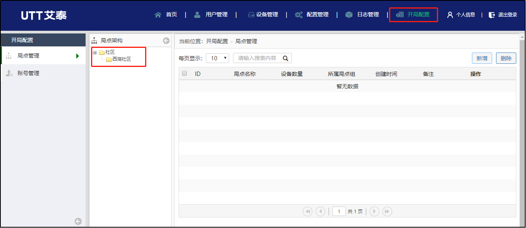Click the 暂无数据 message
The image size is (526, 228).
[x=347, y=86]
